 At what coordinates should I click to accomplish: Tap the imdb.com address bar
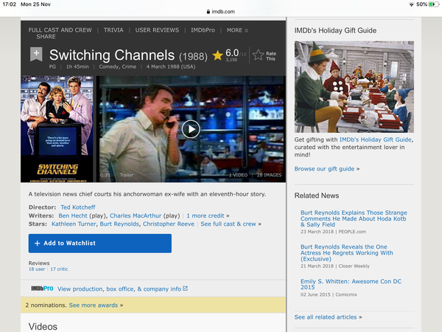click(221, 12)
